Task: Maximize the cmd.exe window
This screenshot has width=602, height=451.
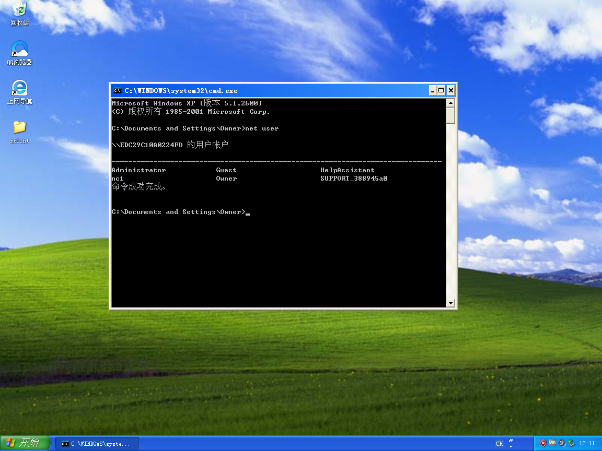Action: [442, 90]
